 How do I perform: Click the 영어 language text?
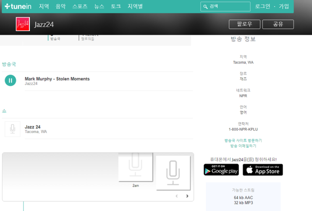243,112
